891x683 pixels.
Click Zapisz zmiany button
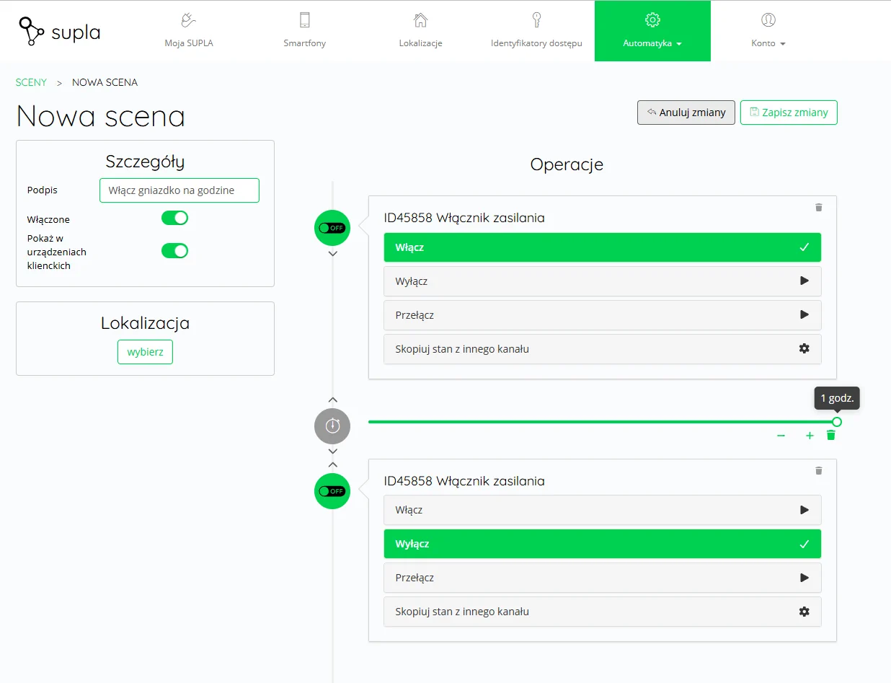[x=789, y=113]
